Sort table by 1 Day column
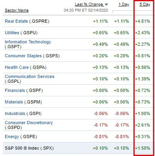The width and height of the screenshot is (155, 156). [x=124, y=4]
